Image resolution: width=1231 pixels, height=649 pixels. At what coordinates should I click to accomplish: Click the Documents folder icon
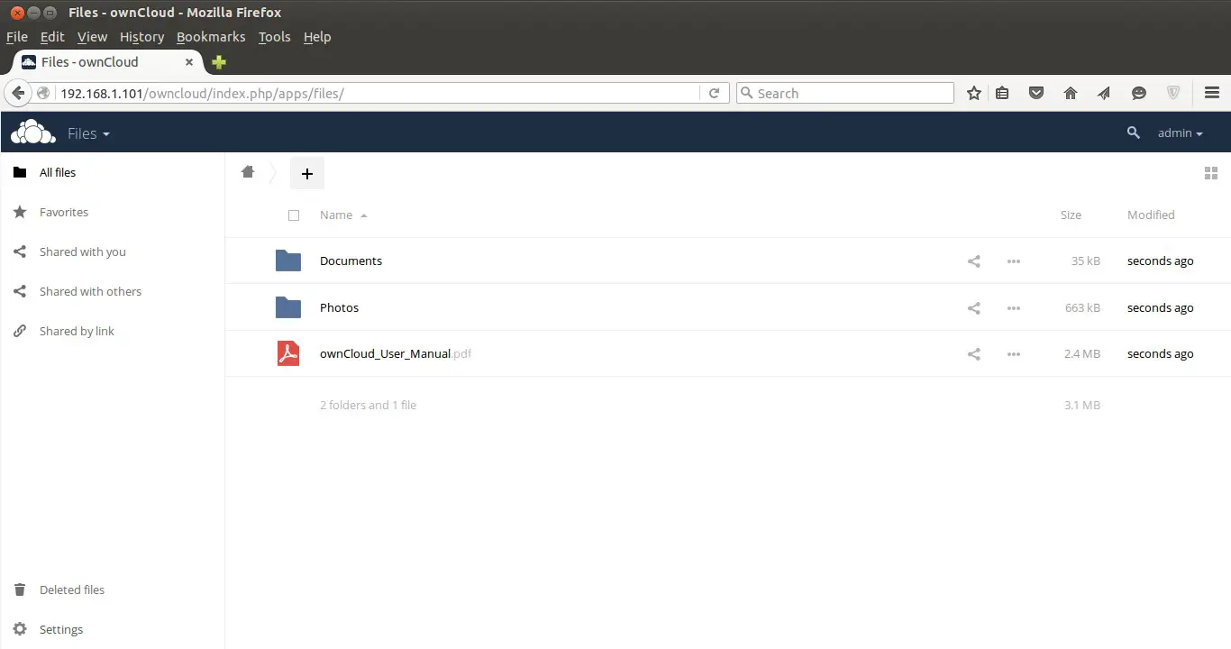(x=288, y=261)
